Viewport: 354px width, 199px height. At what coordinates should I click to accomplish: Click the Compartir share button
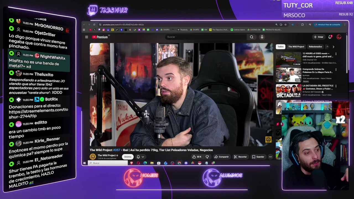click(x=222, y=157)
